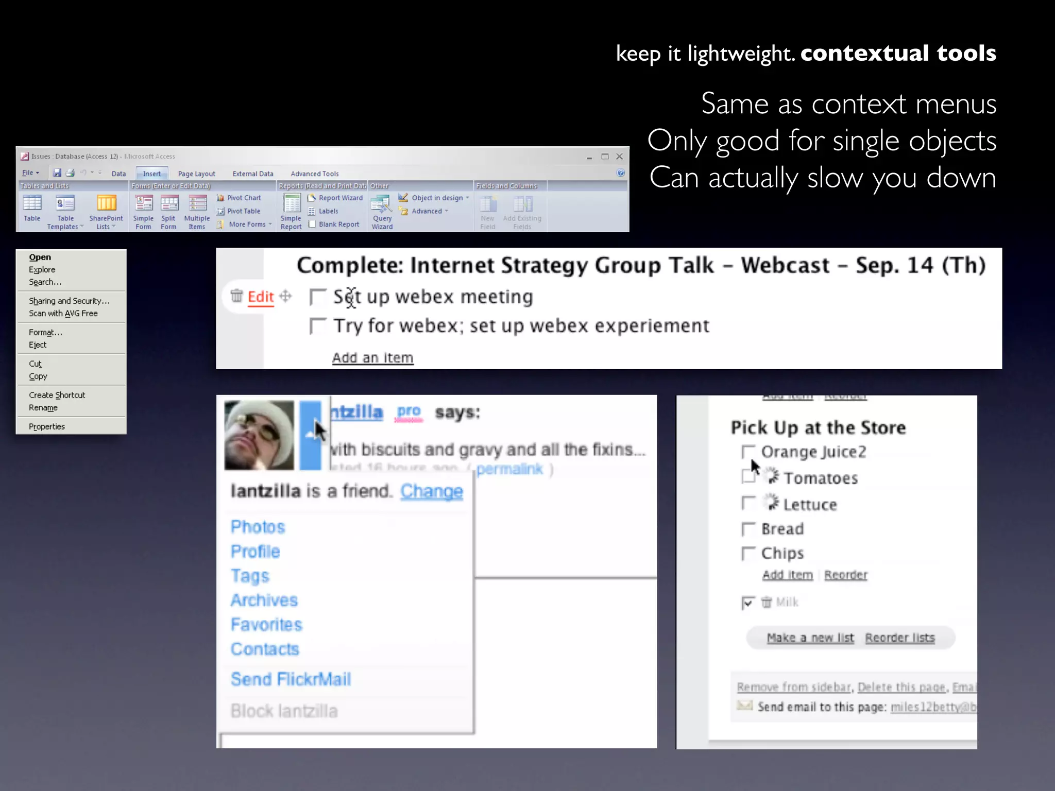The width and height of the screenshot is (1055, 791).
Task: Insert a Pivot Chart
Action: [239, 198]
